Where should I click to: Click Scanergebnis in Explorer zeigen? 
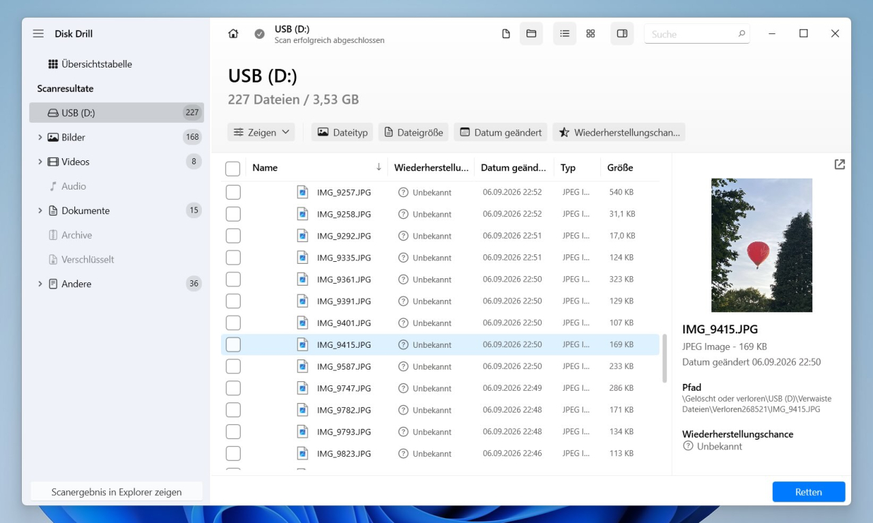click(117, 492)
